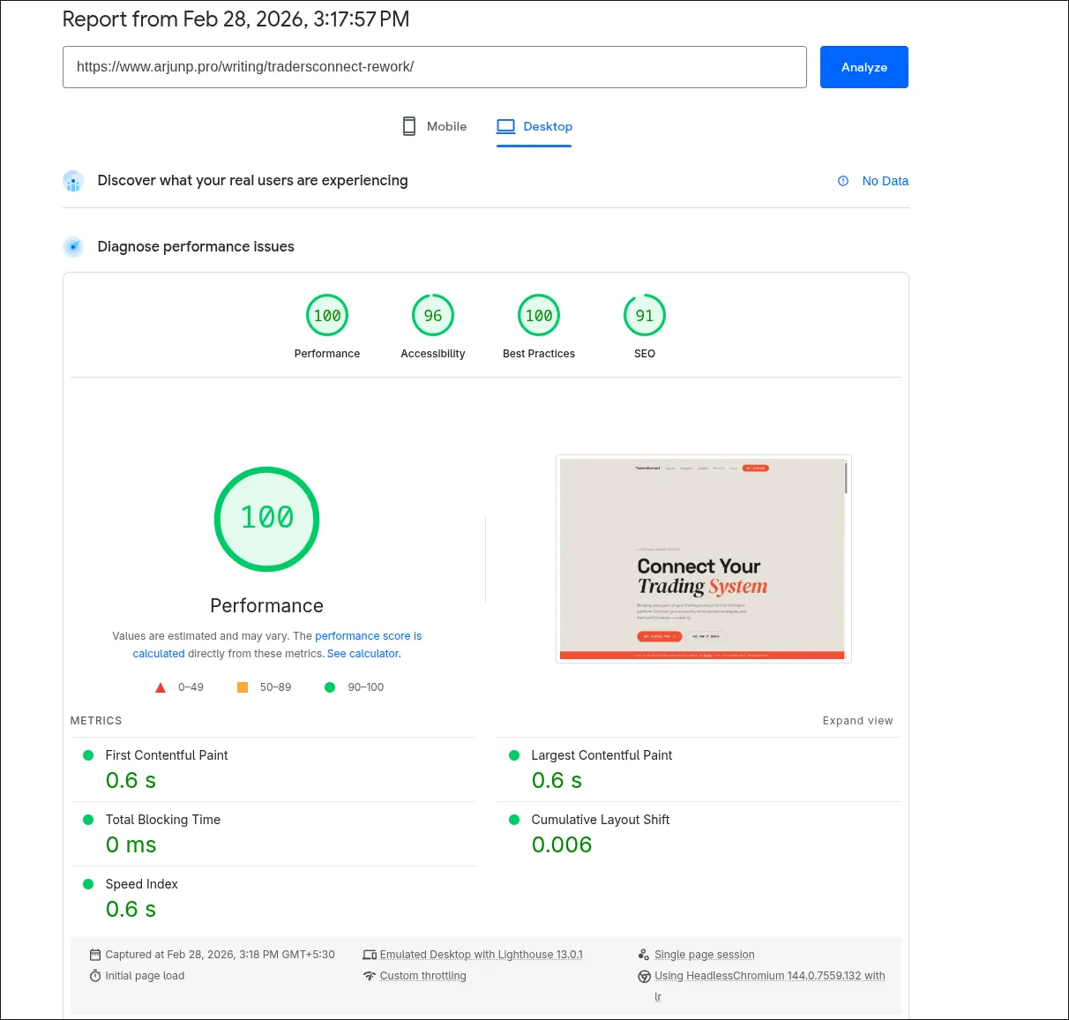Open the Accessibility score gauge 96
Image resolution: width=1069 pixels, height=1020 pixels.
(x=433, y=316)
